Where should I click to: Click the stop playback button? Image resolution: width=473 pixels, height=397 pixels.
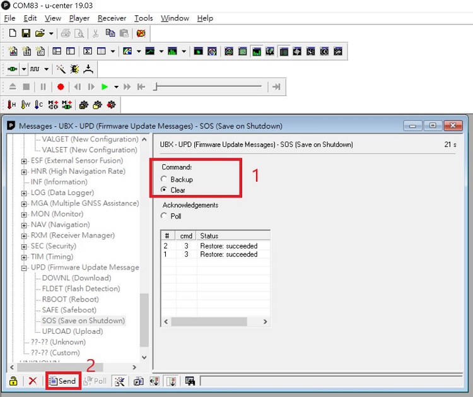(x=26, y=87)
